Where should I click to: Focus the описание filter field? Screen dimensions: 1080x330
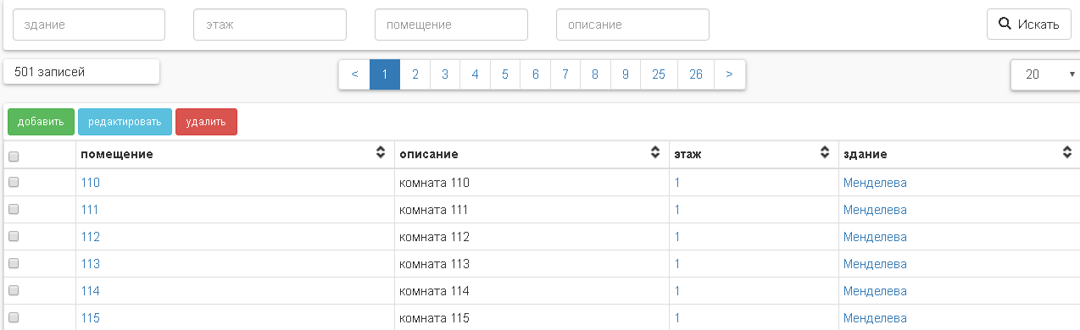[x=632, y=25]
